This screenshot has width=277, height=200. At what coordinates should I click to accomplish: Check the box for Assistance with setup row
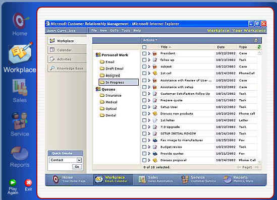(x=144, y=87)
